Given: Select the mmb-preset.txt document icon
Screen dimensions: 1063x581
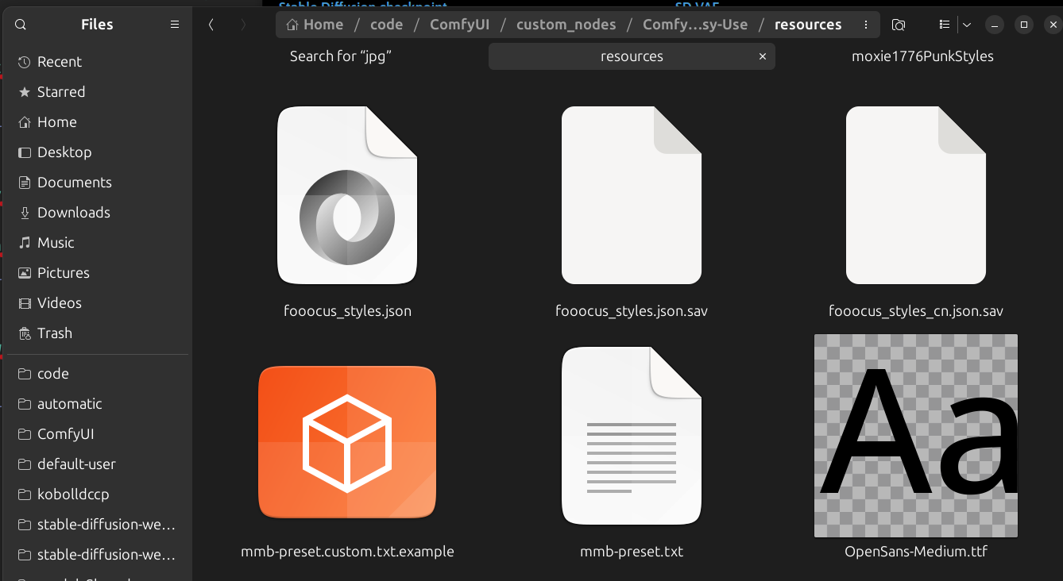Looking at the screenshot, I should (x=632, y=436).
